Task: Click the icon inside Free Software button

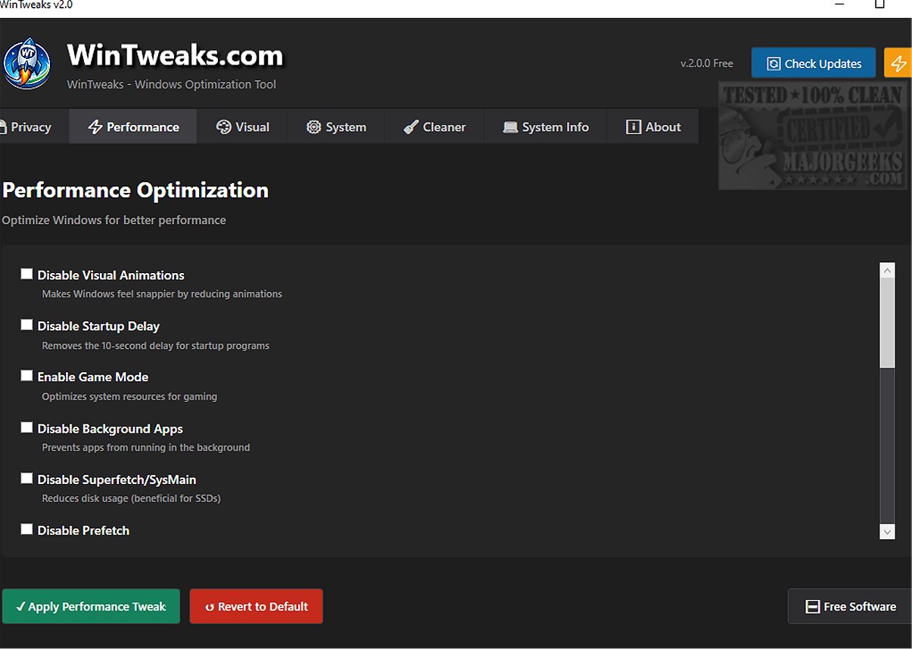Action: tap(812, 607)
